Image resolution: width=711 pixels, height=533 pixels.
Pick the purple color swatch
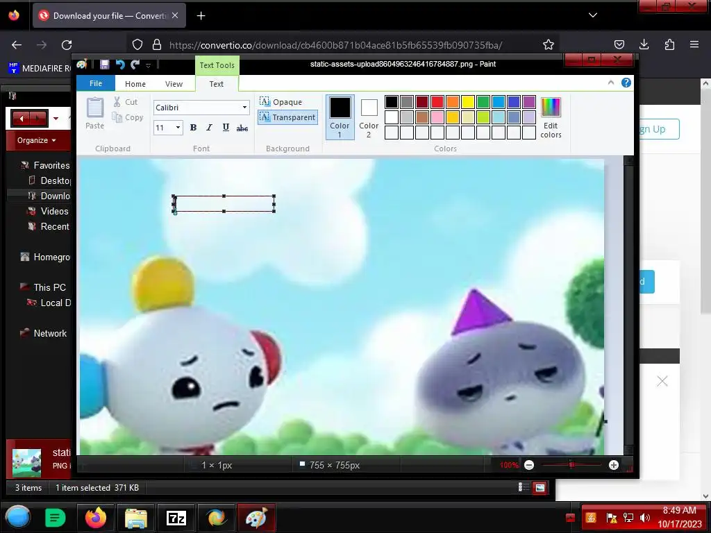528,102
